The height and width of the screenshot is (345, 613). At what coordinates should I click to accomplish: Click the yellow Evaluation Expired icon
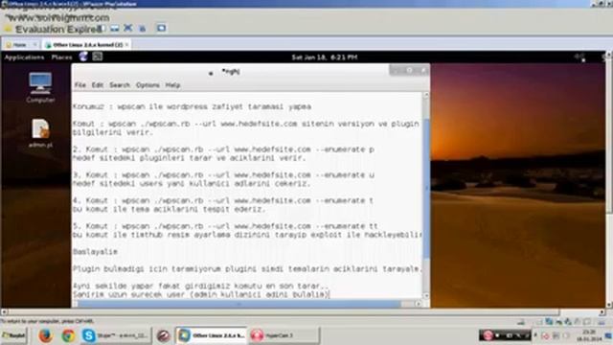point(8,29)
